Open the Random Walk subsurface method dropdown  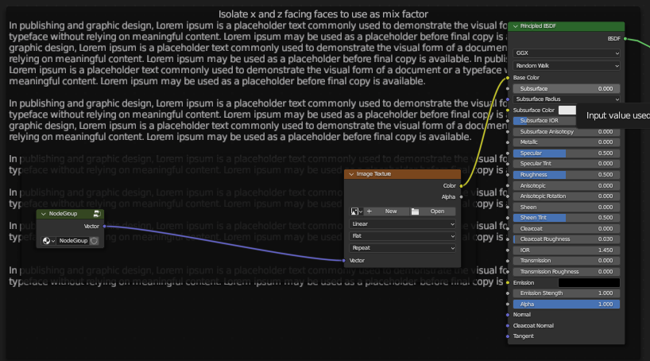[567, 65]
